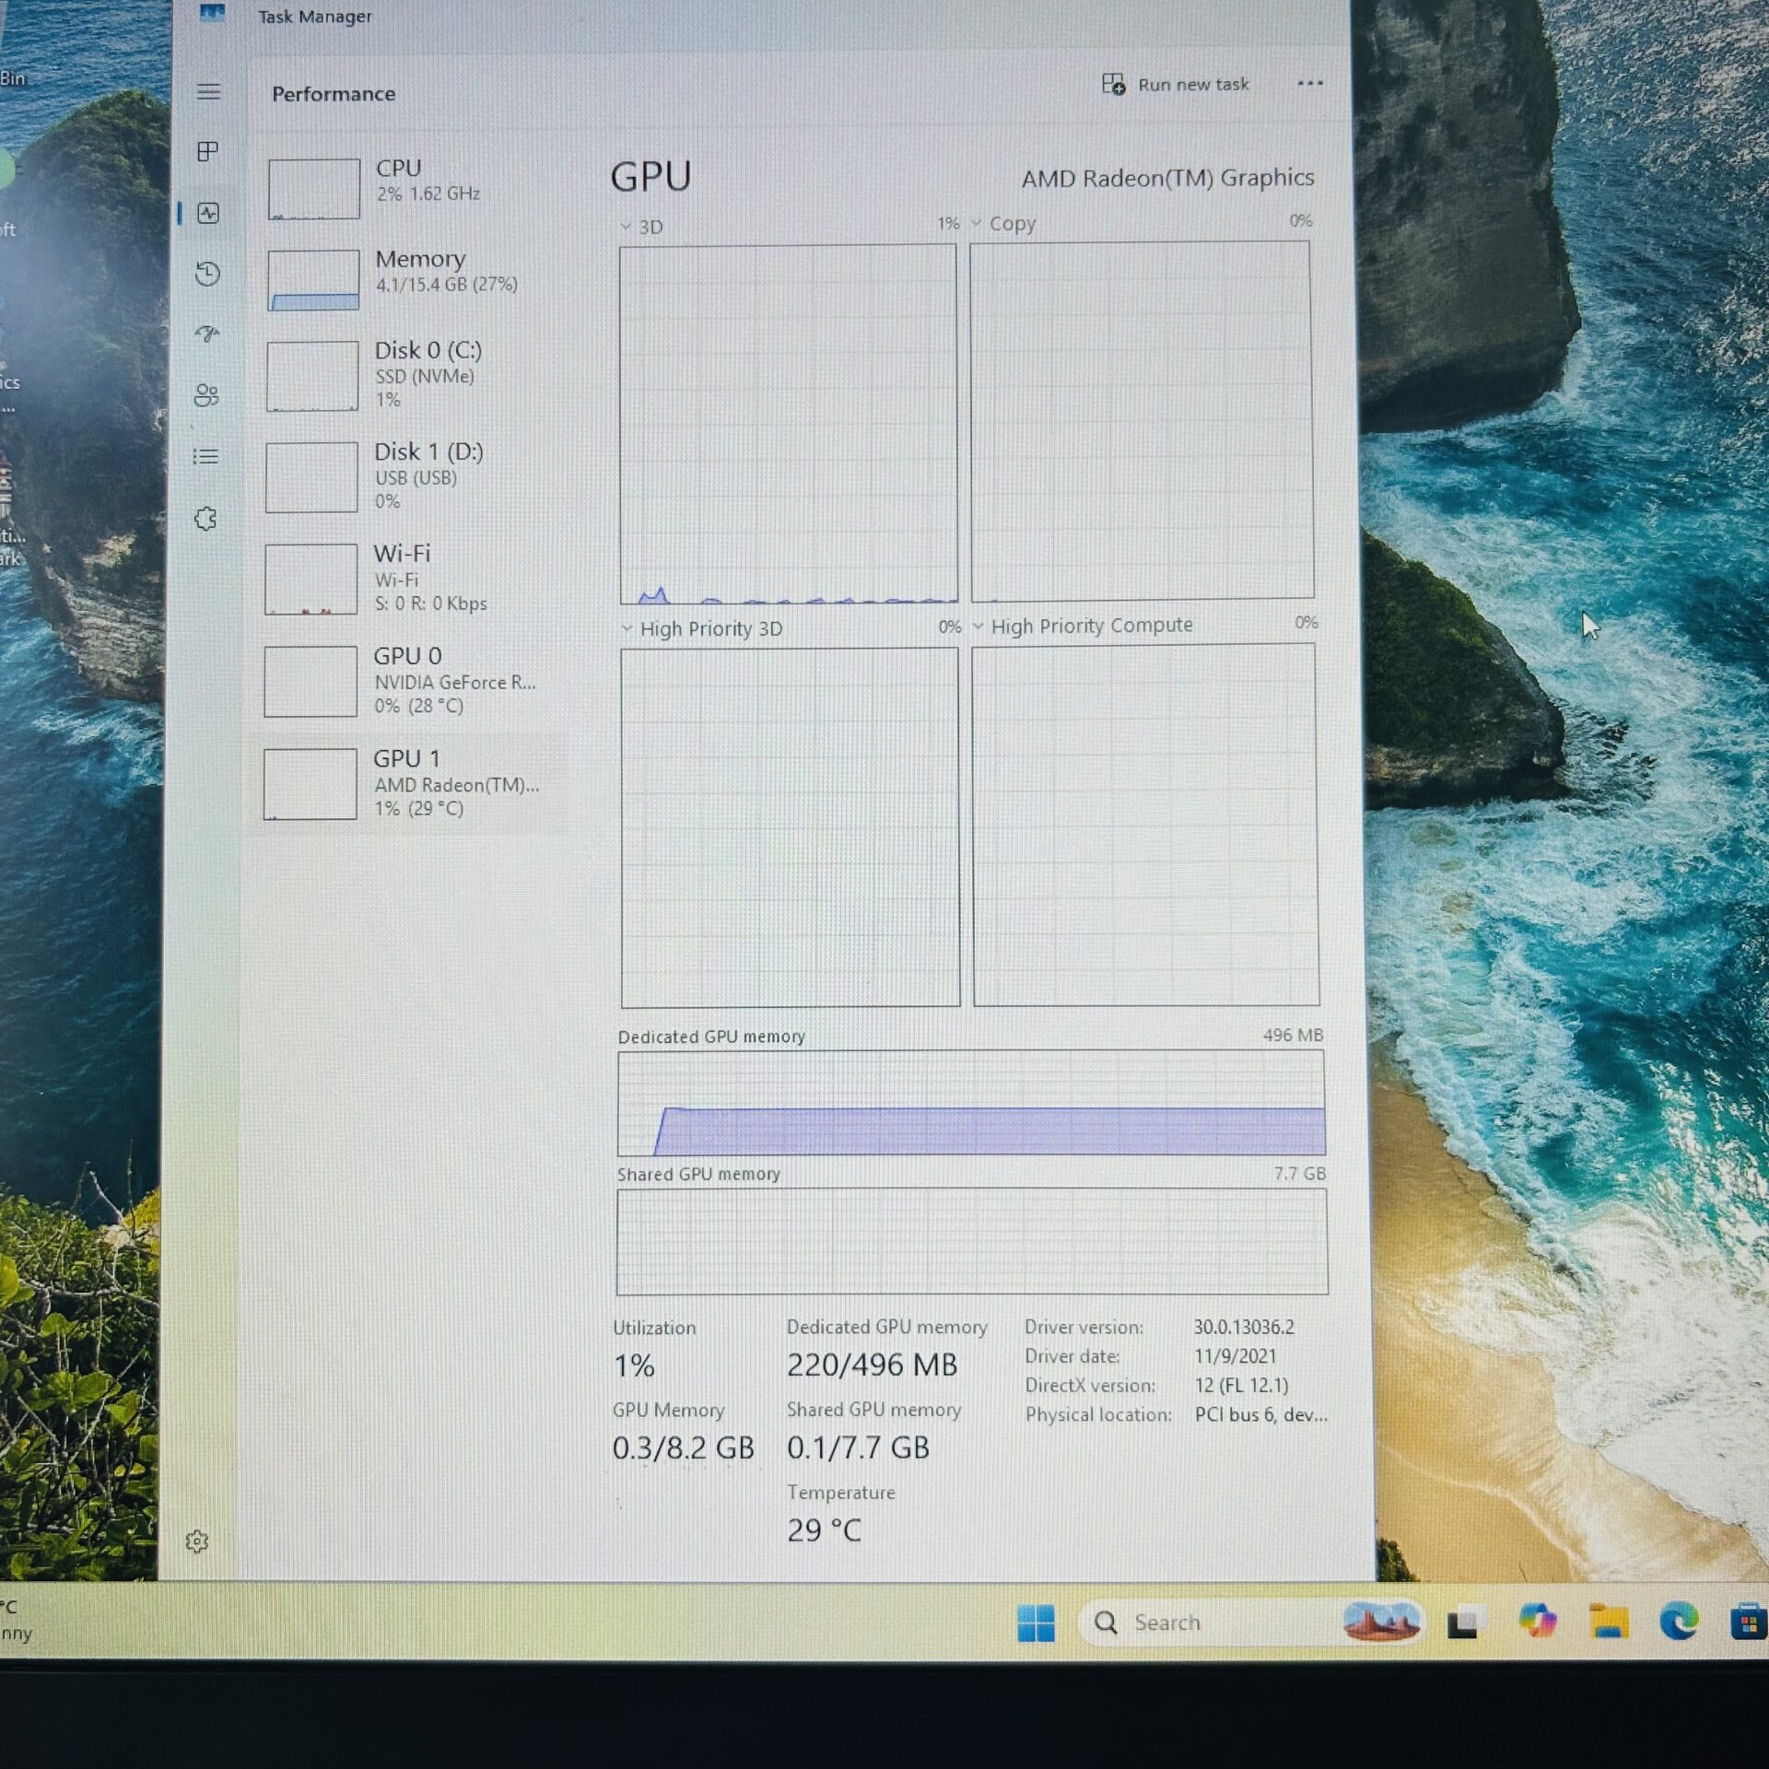Open the High Priority 3D dropdown

(702, 628)
